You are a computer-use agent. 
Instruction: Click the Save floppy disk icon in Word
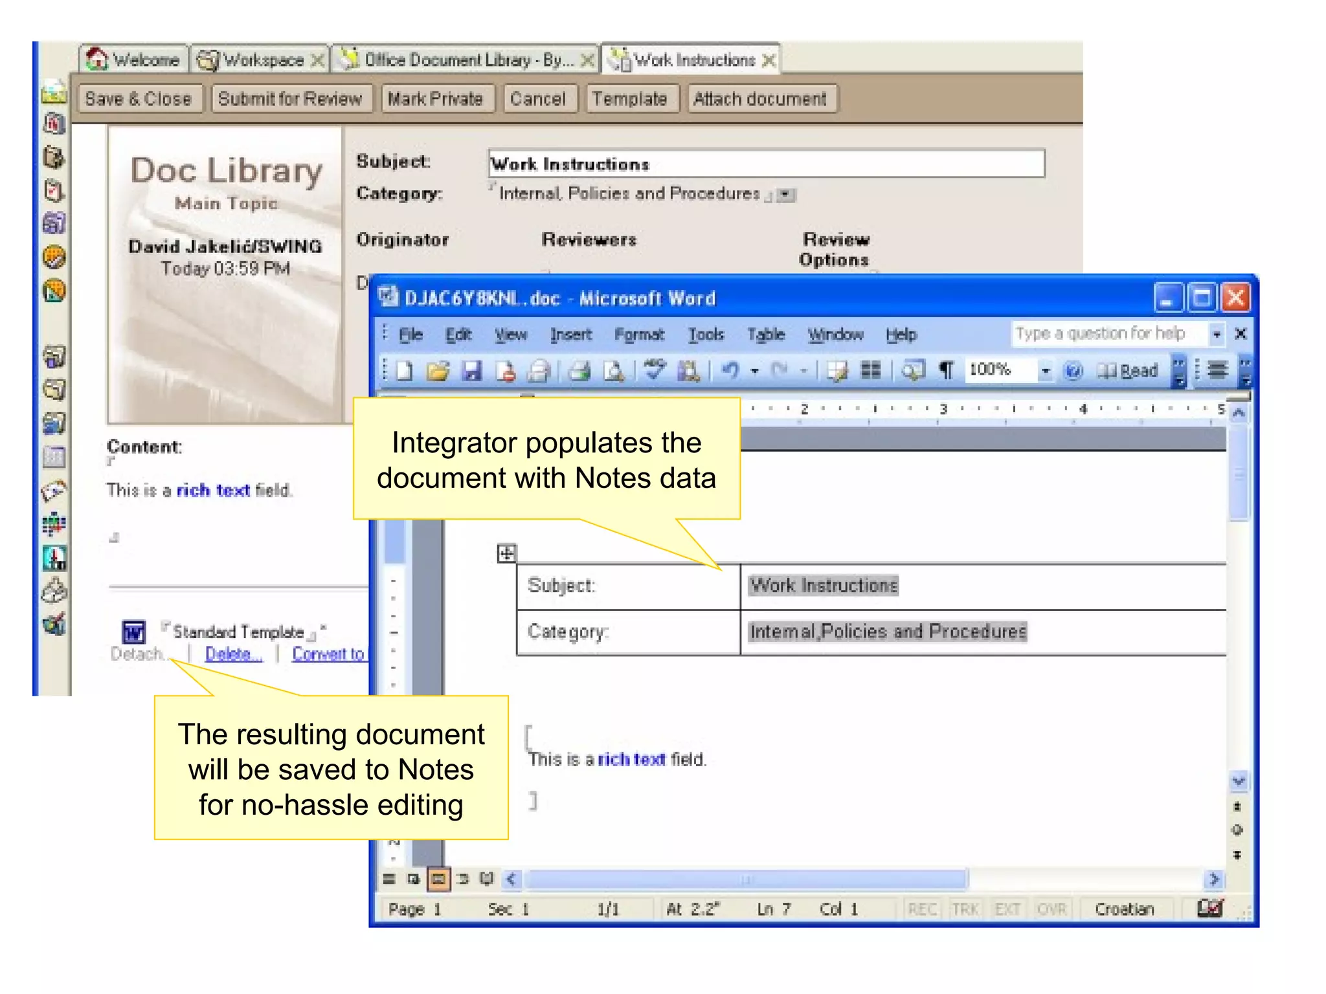[x=472, y=371]
